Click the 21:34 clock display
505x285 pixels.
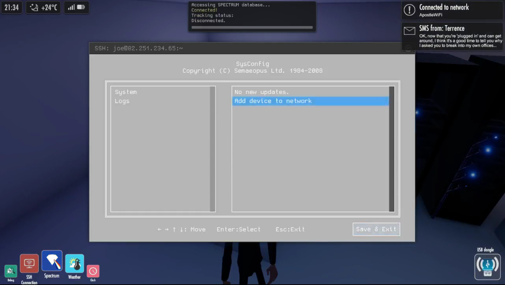pos(12,7)
